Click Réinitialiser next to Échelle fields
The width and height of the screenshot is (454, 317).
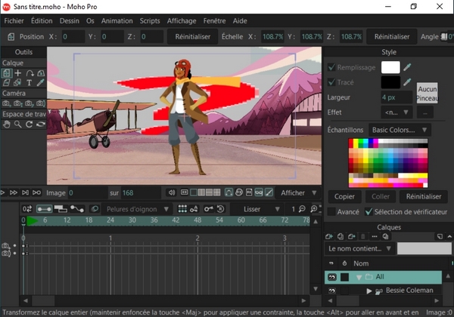(x=392, y=37)
